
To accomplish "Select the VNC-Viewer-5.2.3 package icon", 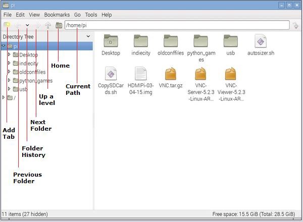I will (231, 74).
